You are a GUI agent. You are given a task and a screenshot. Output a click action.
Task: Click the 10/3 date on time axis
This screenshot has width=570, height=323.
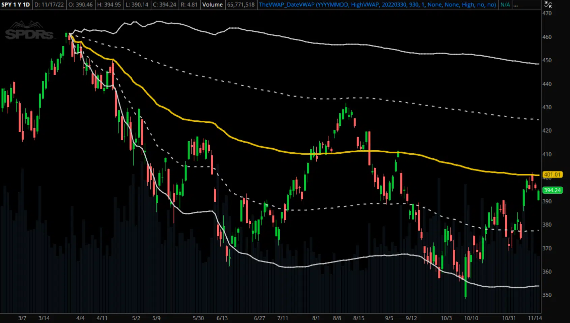446,318
